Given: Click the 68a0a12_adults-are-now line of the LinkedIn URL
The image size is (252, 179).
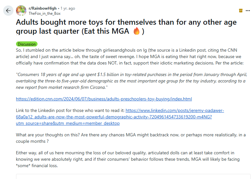Looking at the screenshot, I should pos(114,117).
